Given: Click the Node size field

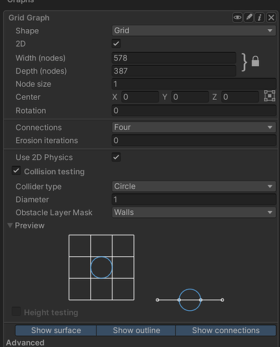Looking at the screenshot, I should click(x=194, y=84).
